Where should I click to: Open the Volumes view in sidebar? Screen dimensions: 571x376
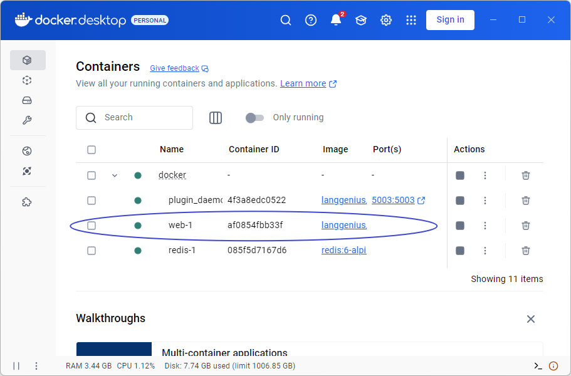coord(27,100)
